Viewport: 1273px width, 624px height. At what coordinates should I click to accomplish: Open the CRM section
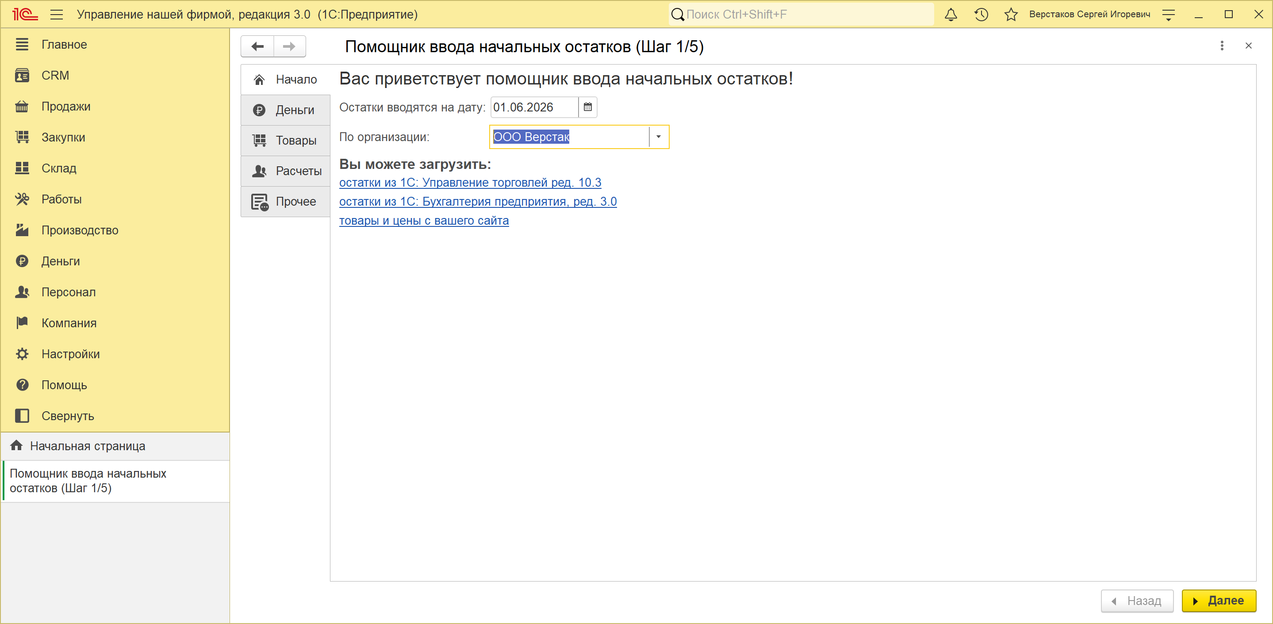coord(115,76)
